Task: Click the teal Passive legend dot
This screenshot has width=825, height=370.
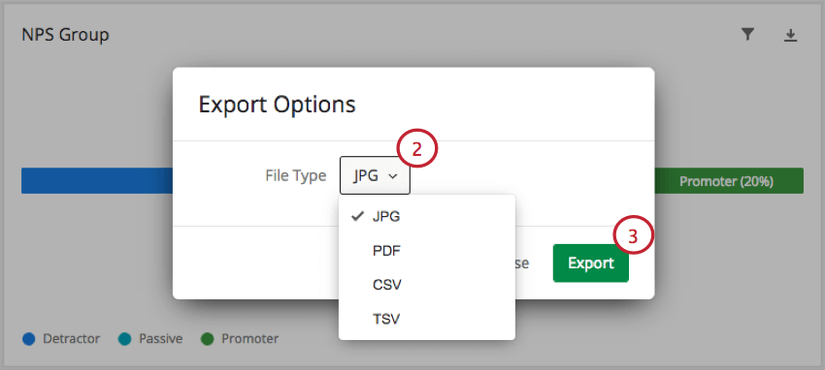Action: tap(124, 339)
